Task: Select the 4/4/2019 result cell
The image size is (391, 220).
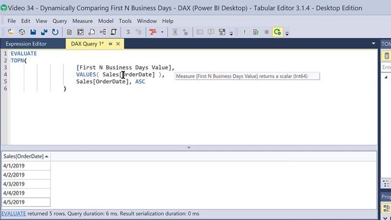Action: pyautogui.click(x=26, y=193)
